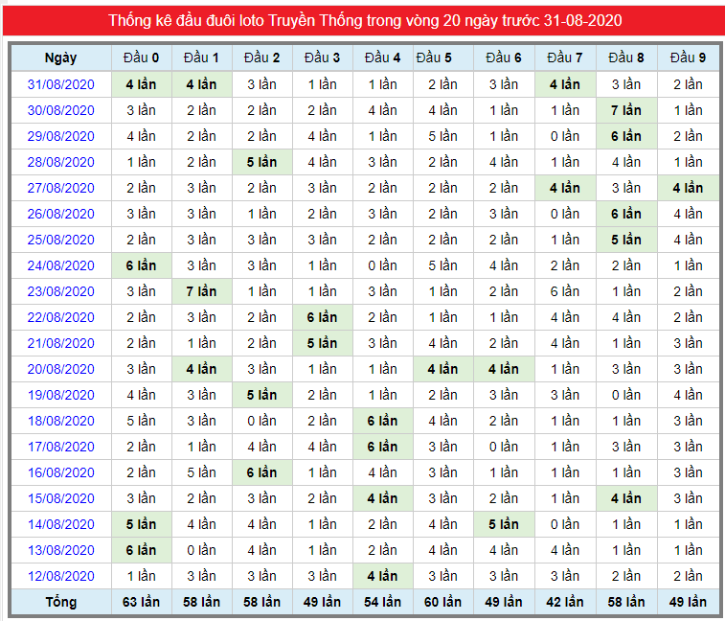Open the 24/08/2020 date link

[60, 265]
